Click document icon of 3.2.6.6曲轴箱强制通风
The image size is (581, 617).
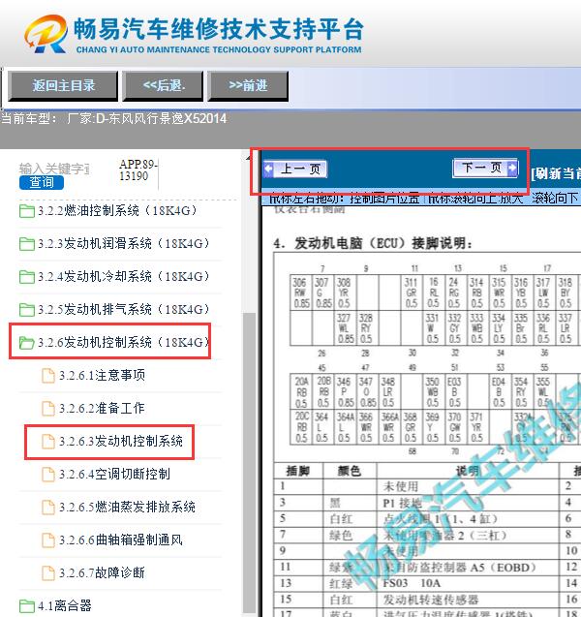coord(48,540)
